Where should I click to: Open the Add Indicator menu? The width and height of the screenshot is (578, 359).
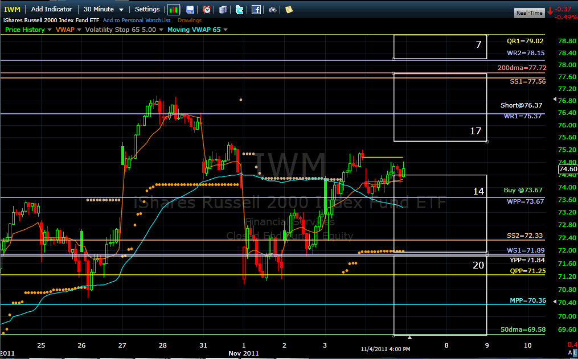click(x=52, y=9)
